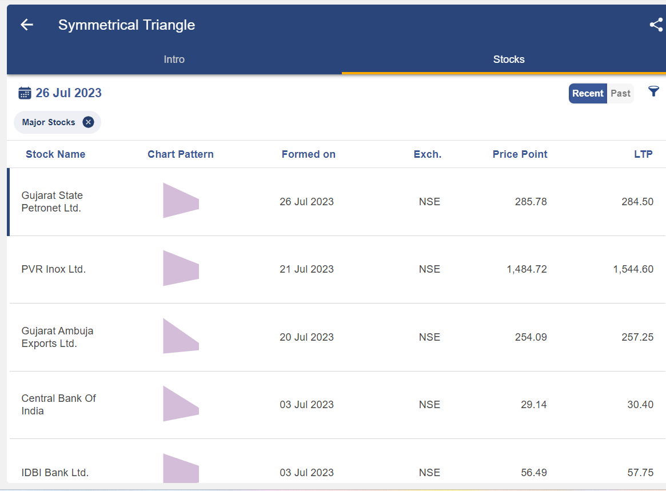View Central Bank Of India pattern thumbnail
666x491 pixels.
click(181, 404)
